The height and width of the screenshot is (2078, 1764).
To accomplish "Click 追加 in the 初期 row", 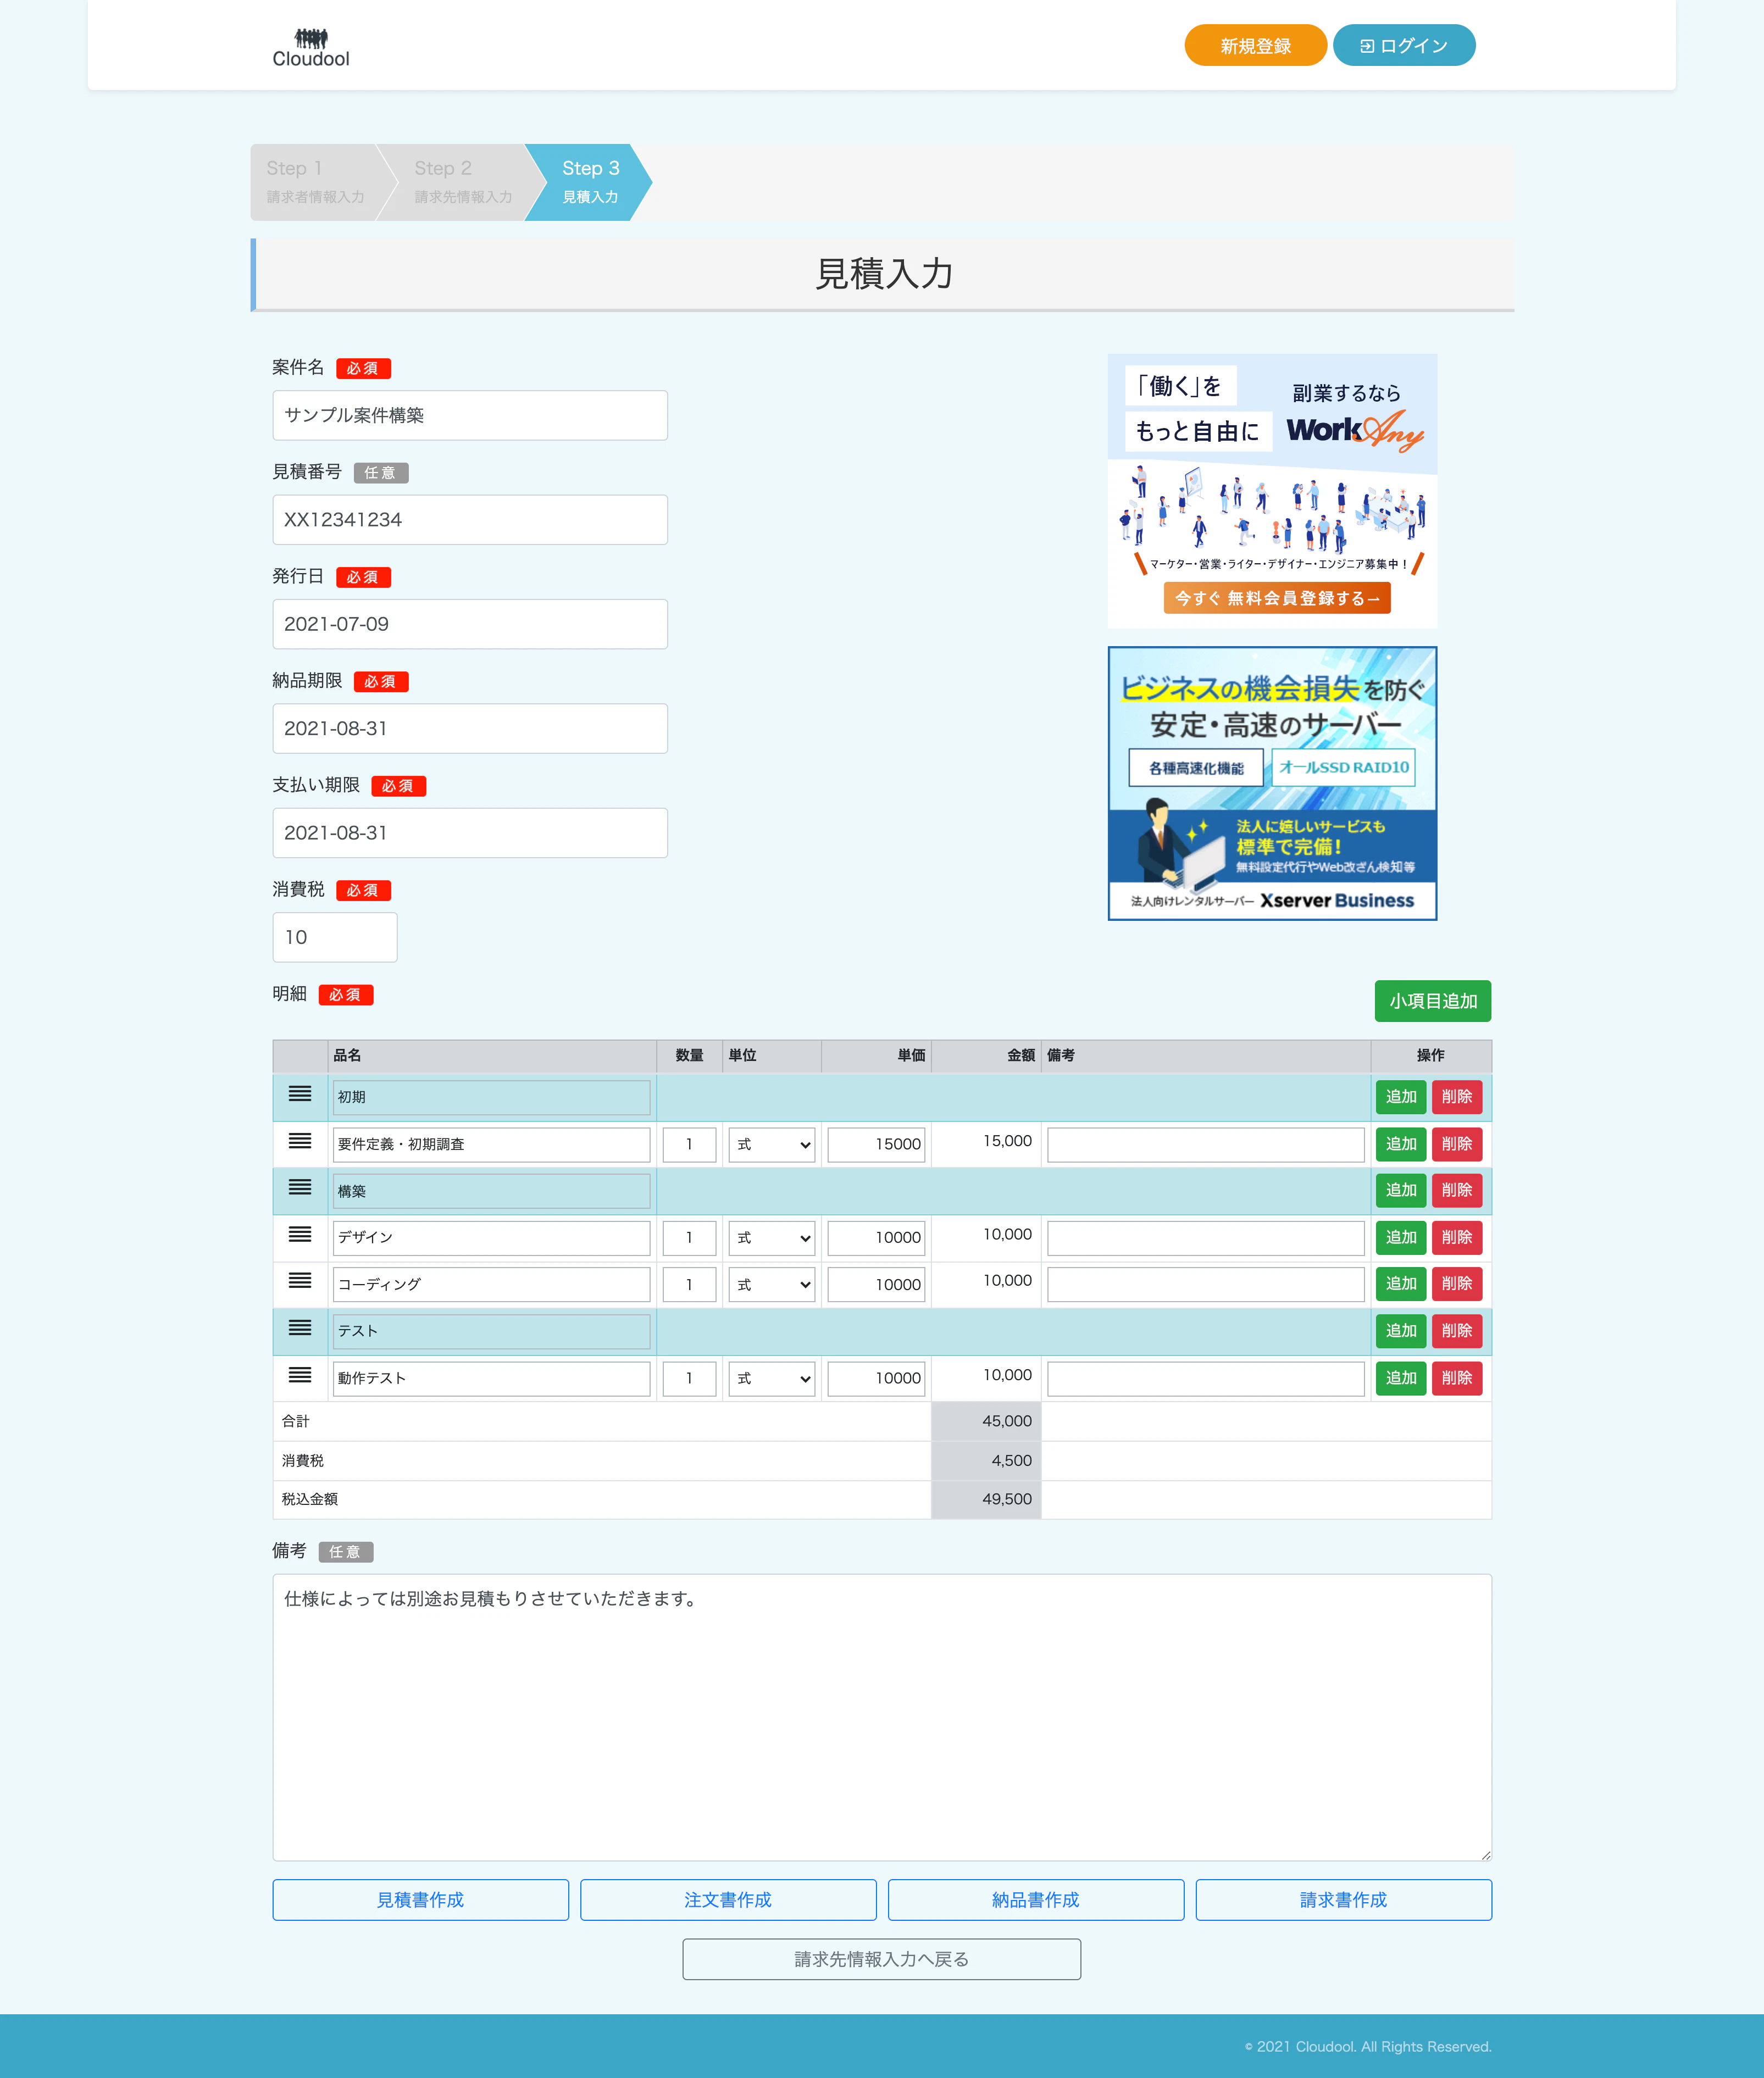I will click(1401, 1097).
